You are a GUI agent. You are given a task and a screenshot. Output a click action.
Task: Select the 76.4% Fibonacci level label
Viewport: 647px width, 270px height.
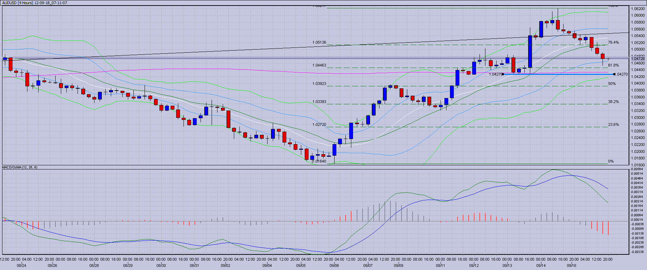pos(613,43)
